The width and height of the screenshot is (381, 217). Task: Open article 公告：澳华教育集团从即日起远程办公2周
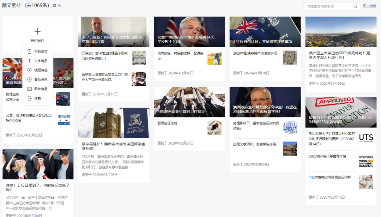29,118
